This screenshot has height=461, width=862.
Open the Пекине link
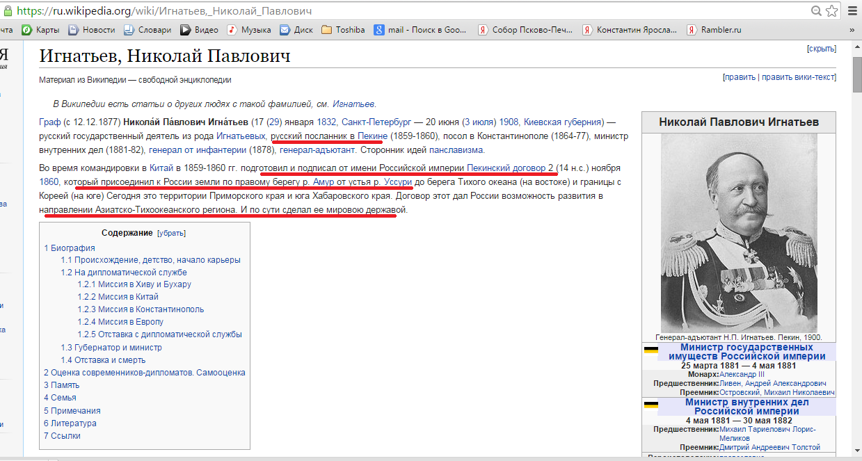coord(372,136)
